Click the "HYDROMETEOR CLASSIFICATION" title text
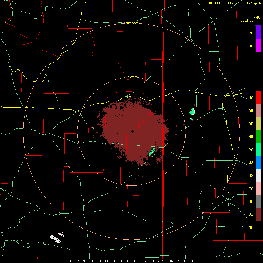The width and height of the screenshot is (263, 263). tap(103, 261)
